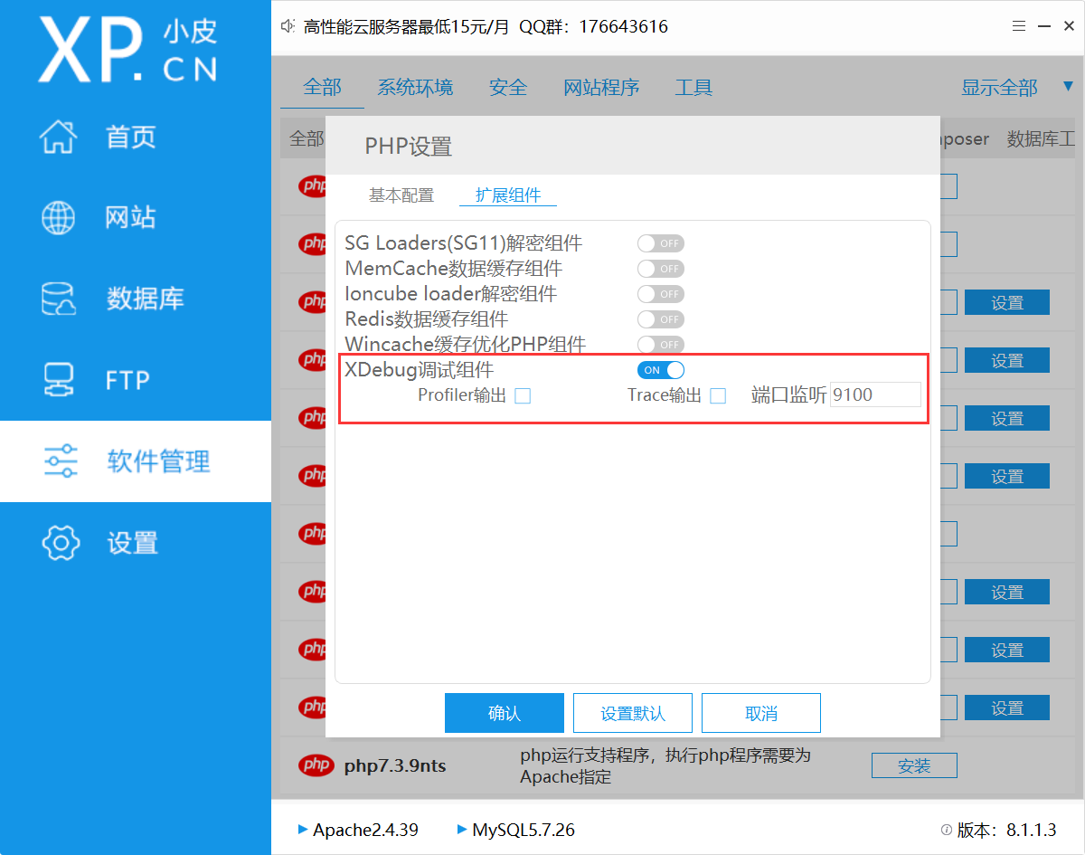Toggle SG Loaders(SG11)解密组件 switch
This screenshot has height=855, width=1085.
click(661, 243)
